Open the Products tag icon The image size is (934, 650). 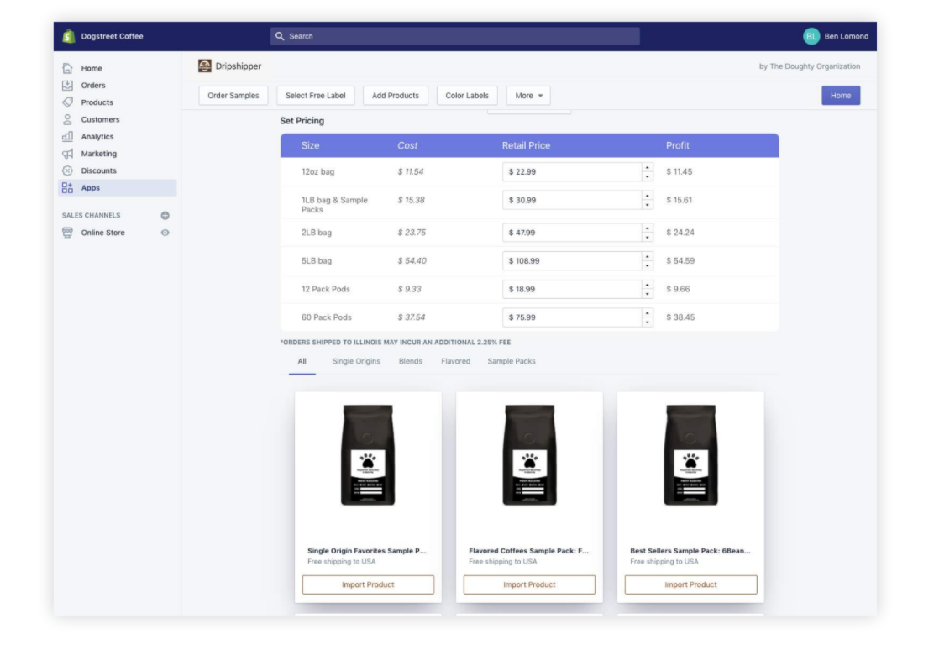pyautogui.click(x=67, y=102)
